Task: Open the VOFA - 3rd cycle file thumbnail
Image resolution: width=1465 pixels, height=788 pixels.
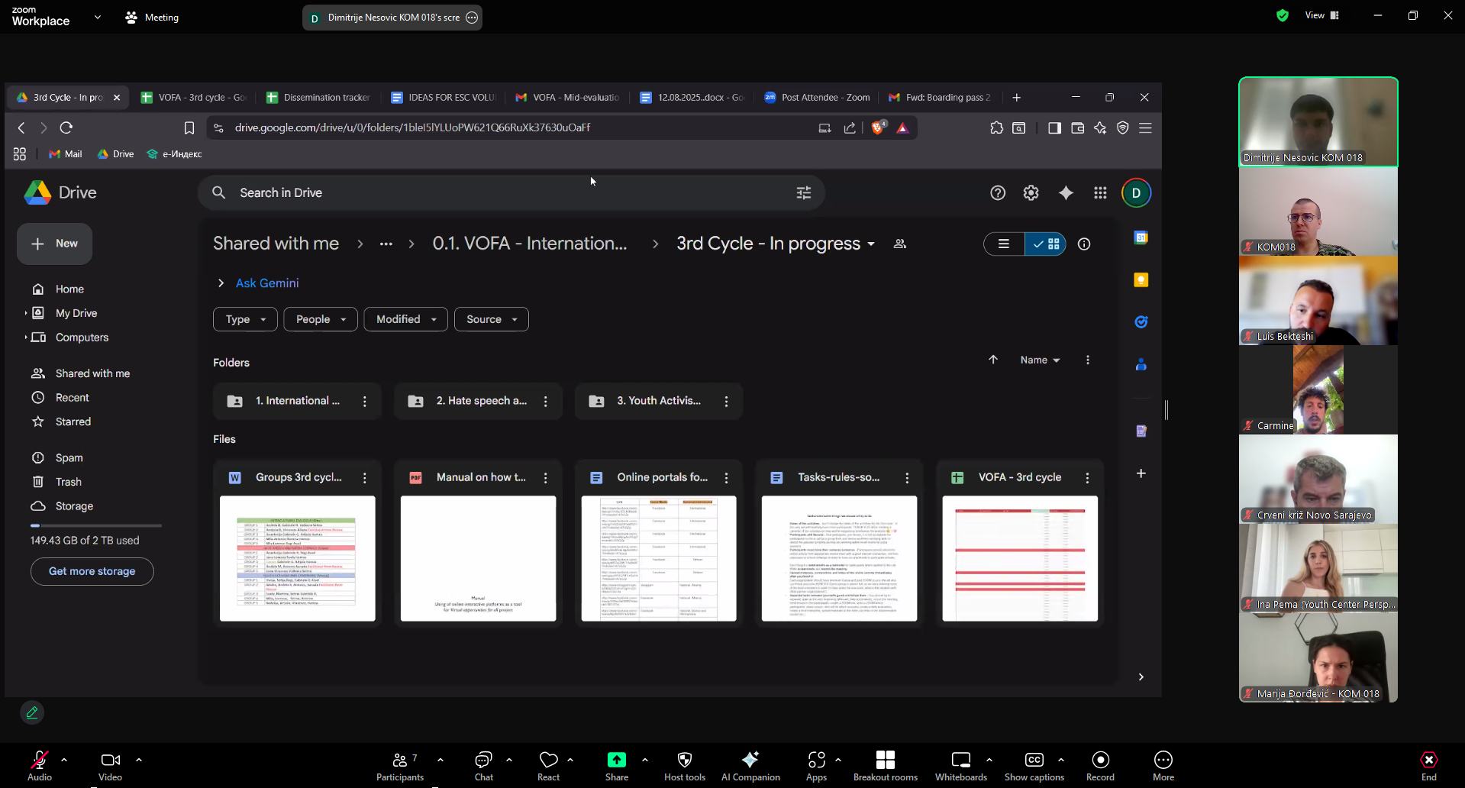Action: pos(1019,558)
